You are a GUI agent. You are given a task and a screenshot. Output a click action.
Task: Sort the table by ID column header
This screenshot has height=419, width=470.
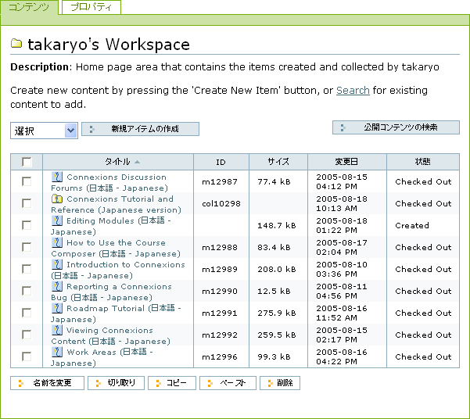[221, 162]
